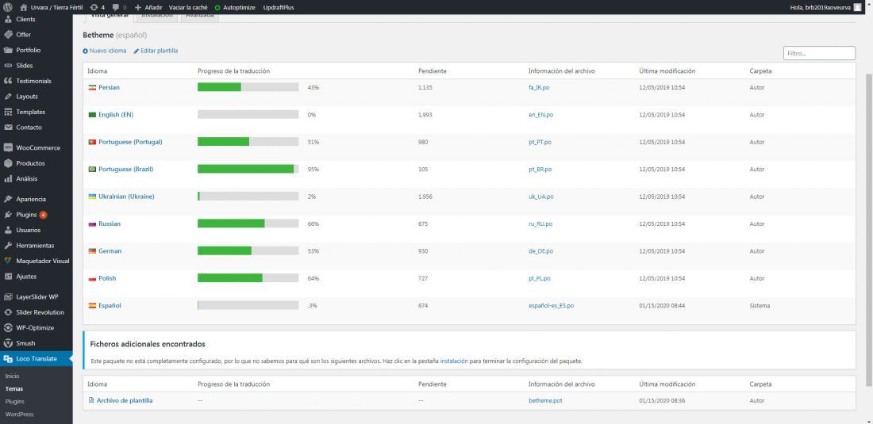Click Autoptimize in admin bar
Screen dimensions: 873x424
pos(235,8)
